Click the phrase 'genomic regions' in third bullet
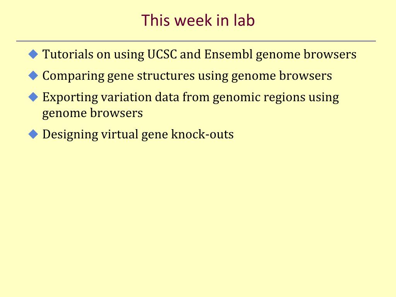 [259, 97]
